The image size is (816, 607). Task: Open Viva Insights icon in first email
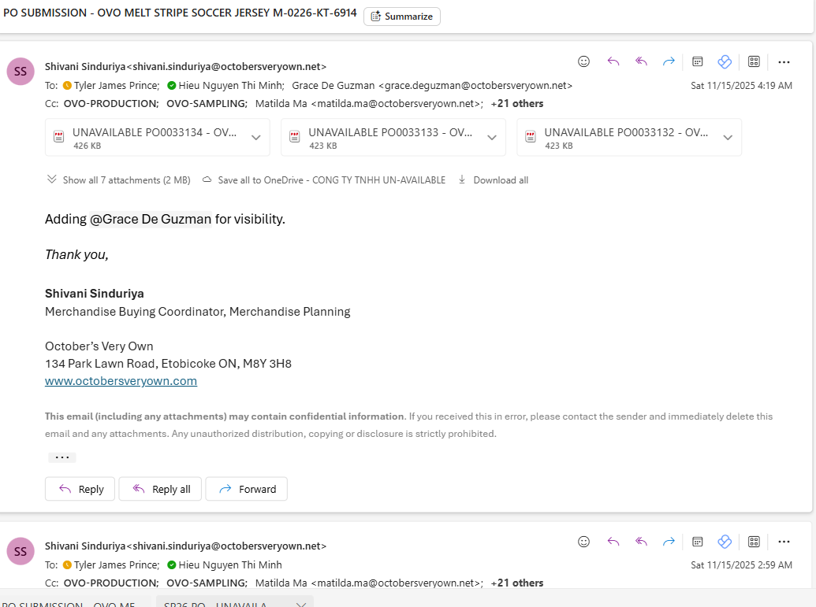coord(725,61)
